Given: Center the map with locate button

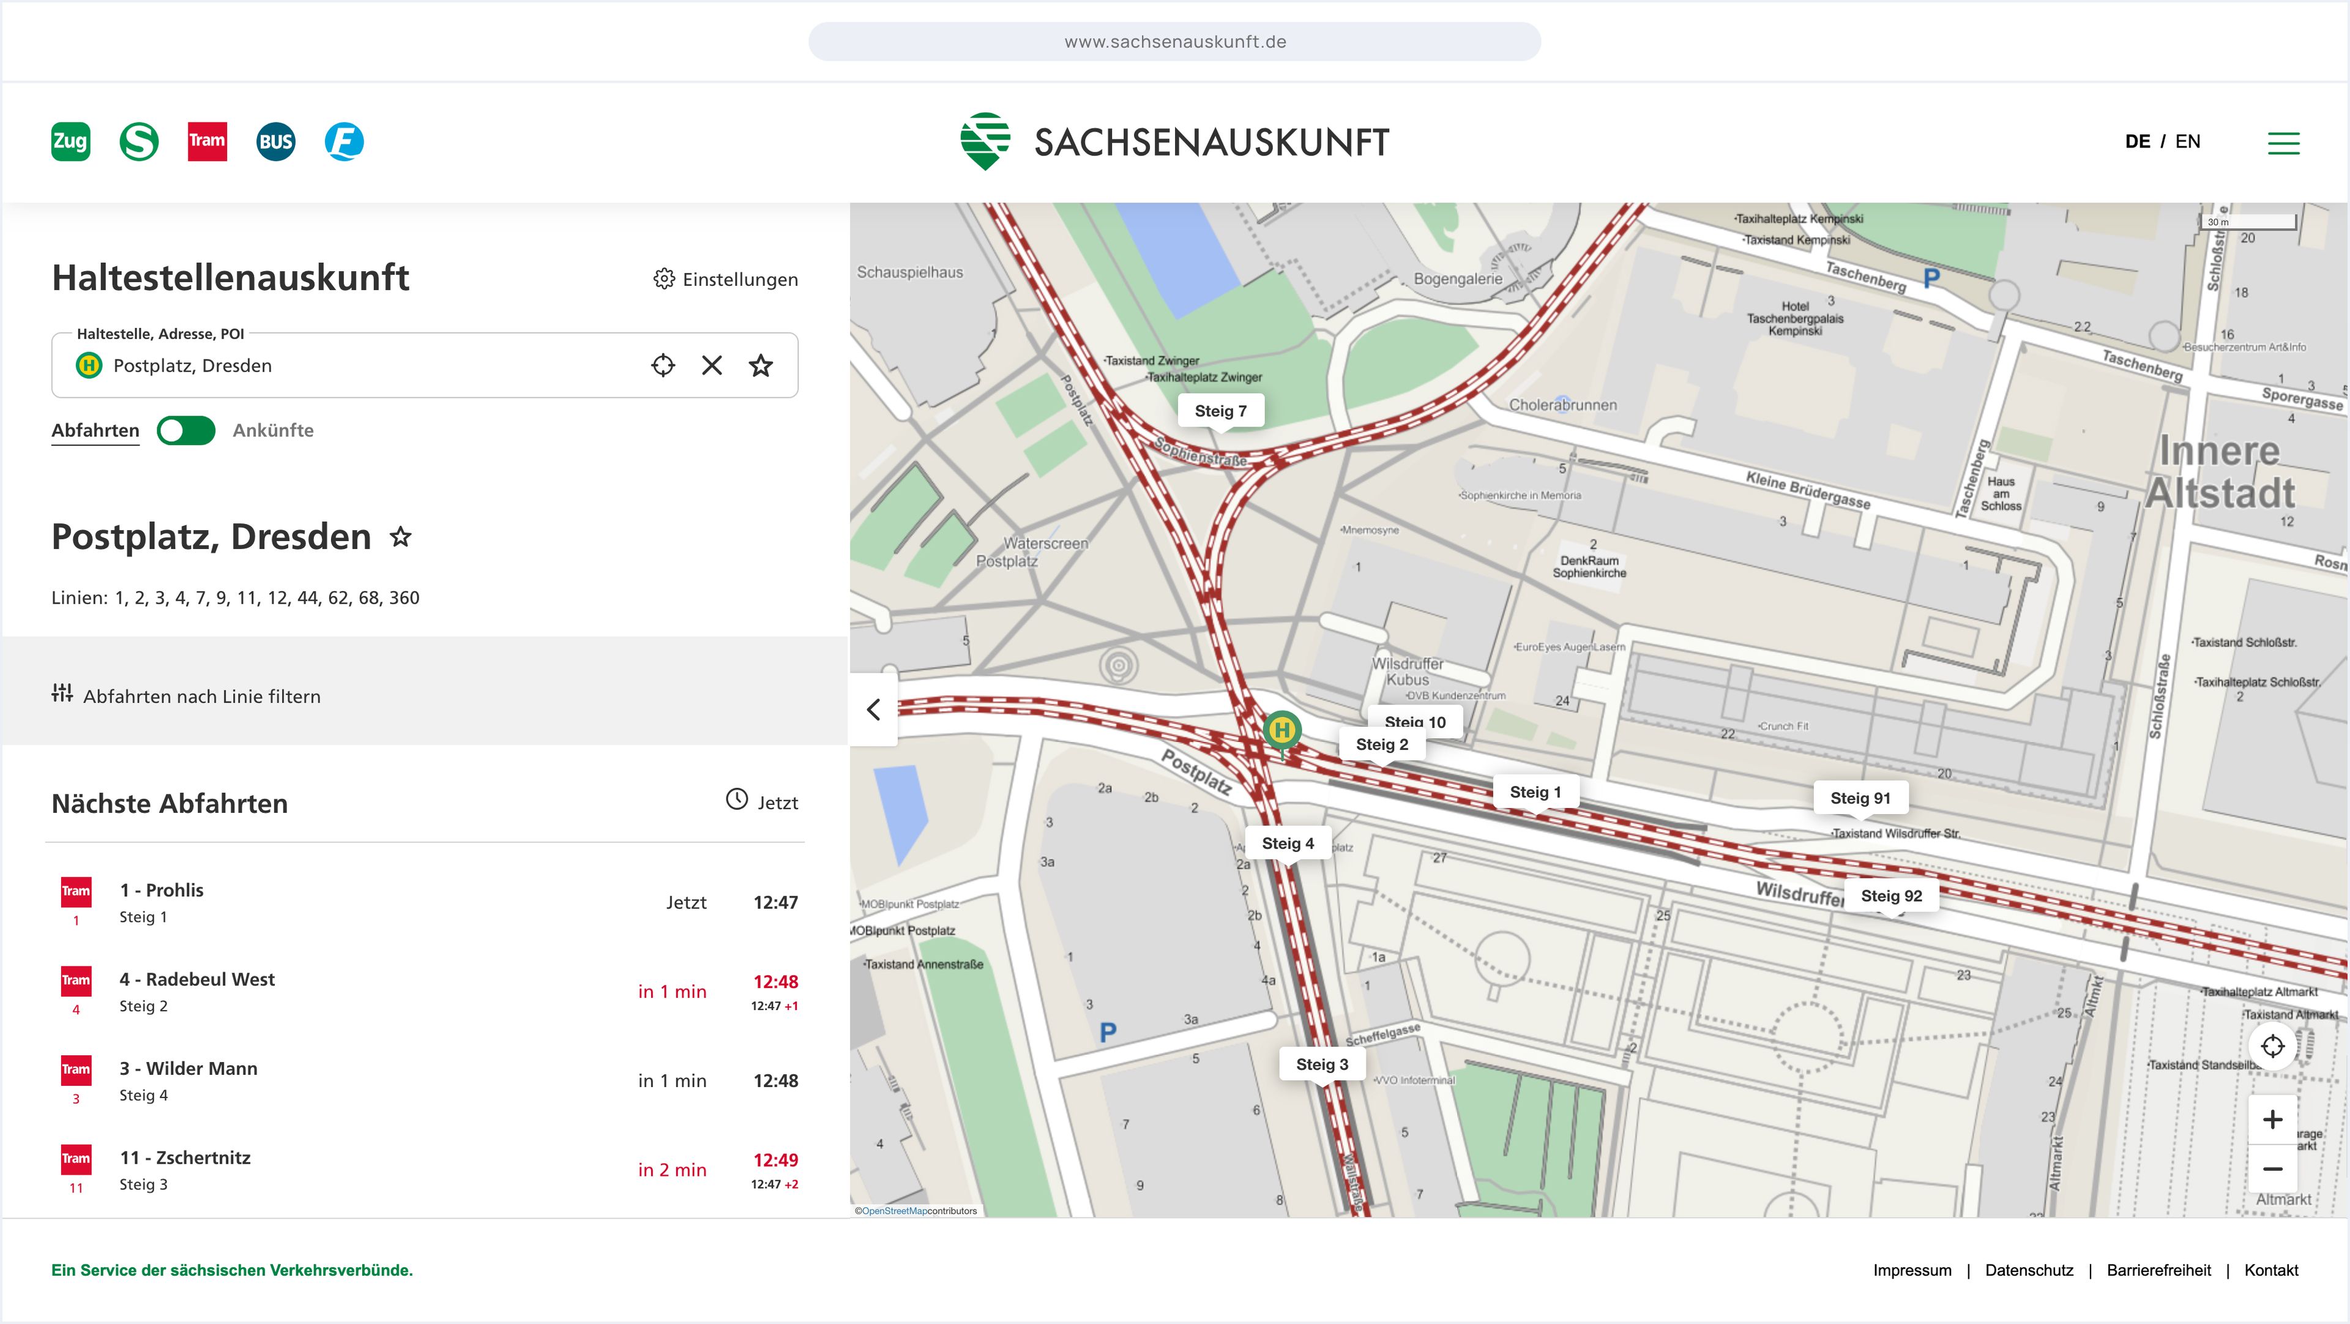Looking at the screenshot, I should pyautogui.click(x=2272, y=1045).
